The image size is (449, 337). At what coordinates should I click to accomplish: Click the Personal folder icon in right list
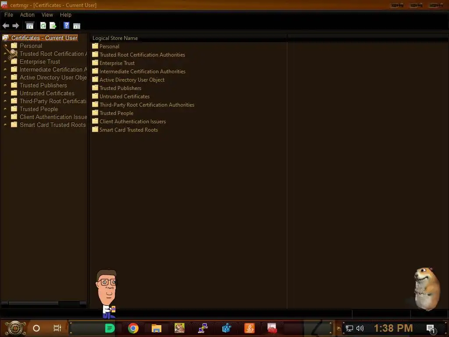tap(95, 46)
